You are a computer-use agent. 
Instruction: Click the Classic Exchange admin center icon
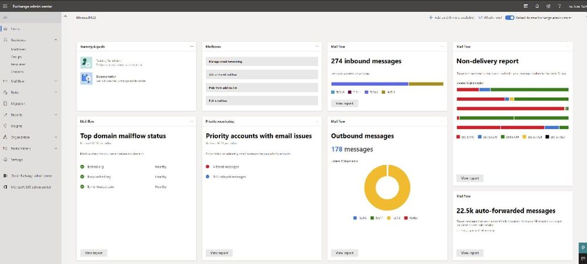[x=5, y=176]
